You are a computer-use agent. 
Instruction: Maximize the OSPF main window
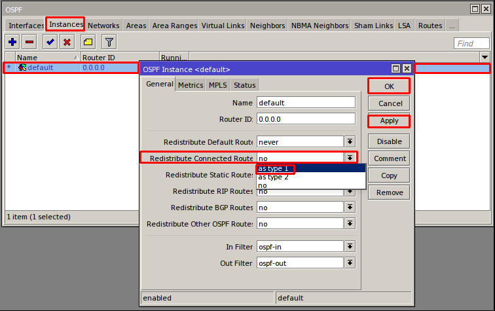click(475, 9)
